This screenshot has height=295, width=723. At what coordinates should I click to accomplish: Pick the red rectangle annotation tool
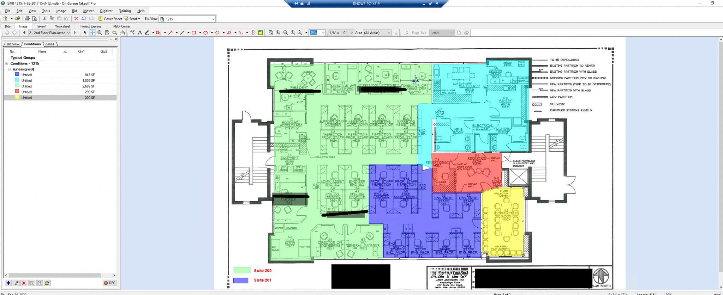tap(194, 33)
